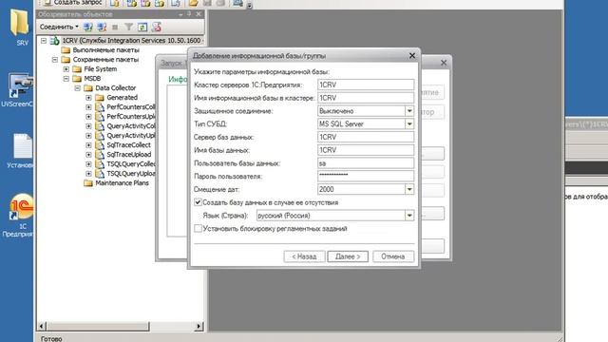Click the funnel filter icon in Object Explorer

tap(128, 27)
